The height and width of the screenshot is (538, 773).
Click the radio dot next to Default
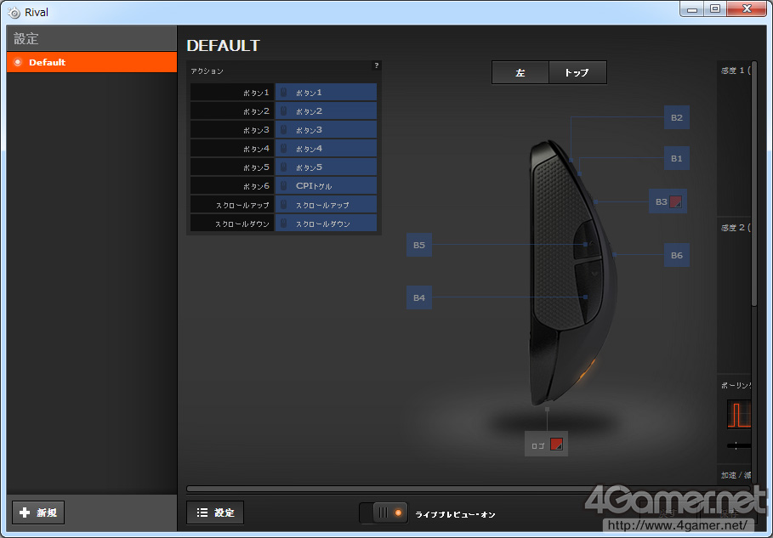click(18, 62)
